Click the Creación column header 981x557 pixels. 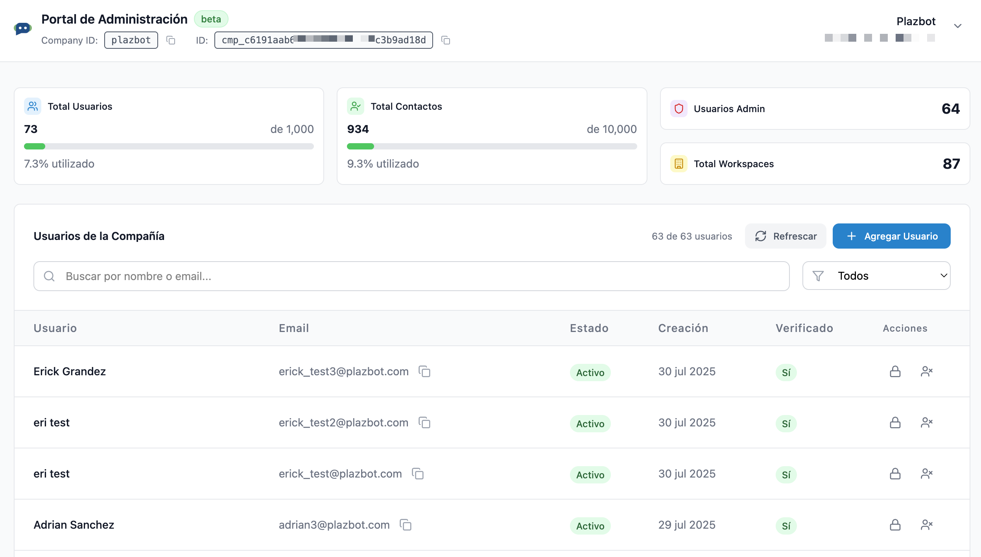(683, 328)
